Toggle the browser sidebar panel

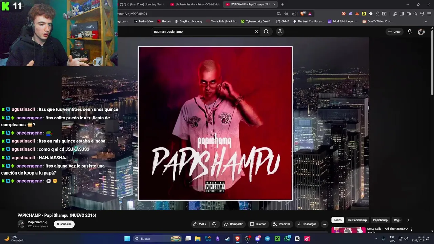(402, 14)
